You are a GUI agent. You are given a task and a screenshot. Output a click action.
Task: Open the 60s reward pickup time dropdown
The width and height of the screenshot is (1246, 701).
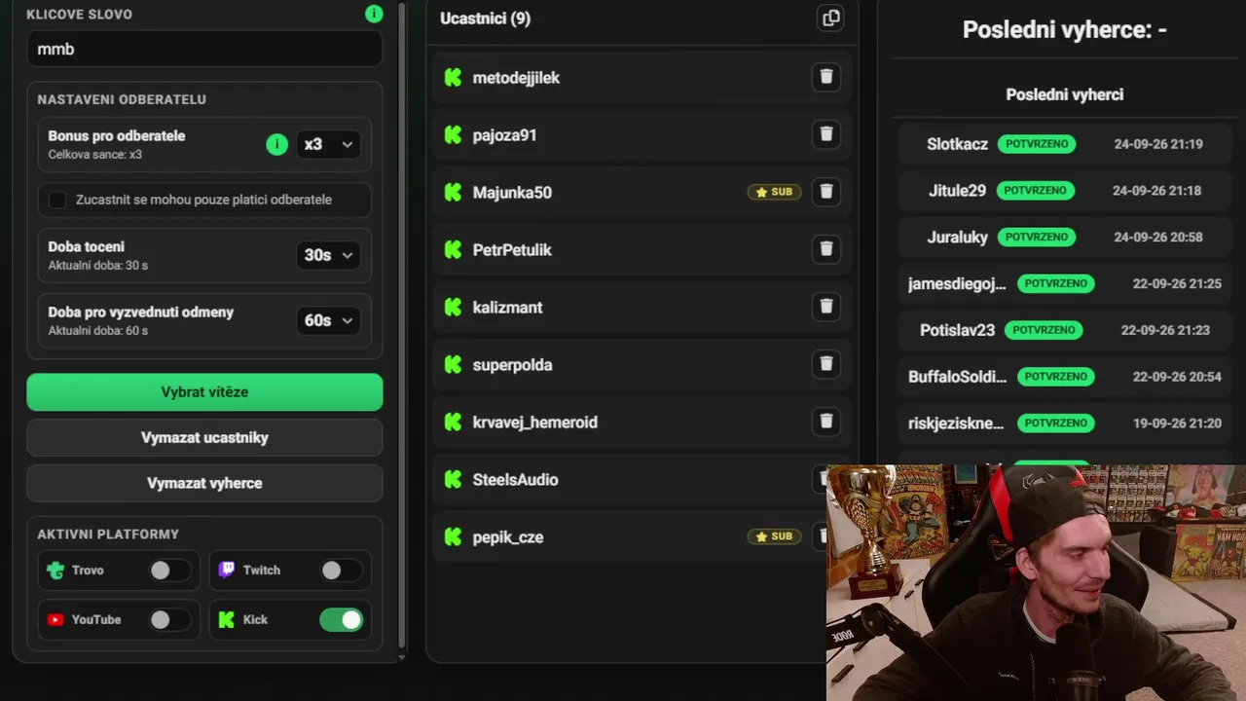[x=327, y=320]
